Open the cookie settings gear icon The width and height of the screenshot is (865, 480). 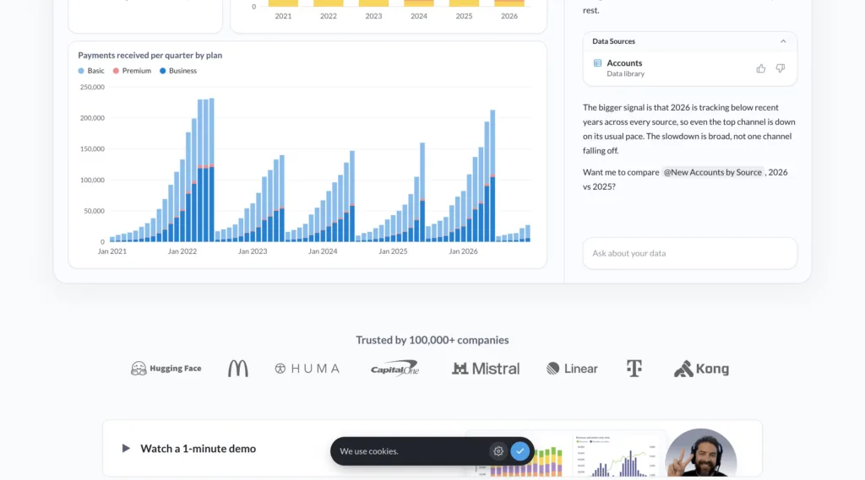coord(498,450)
